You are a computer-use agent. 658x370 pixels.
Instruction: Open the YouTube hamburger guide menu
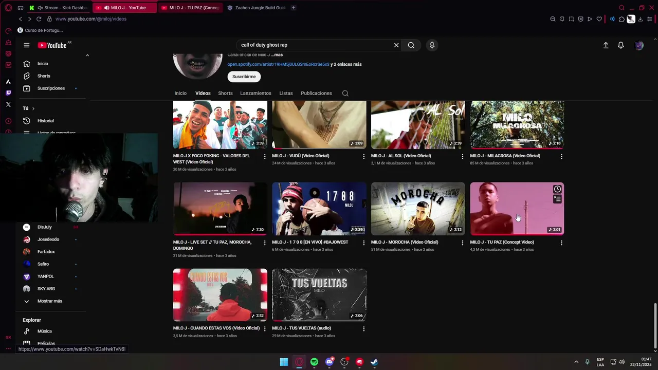tap(26, 45)
